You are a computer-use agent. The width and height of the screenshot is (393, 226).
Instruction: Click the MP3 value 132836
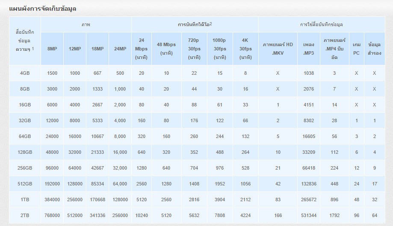[x=309, y=184]
